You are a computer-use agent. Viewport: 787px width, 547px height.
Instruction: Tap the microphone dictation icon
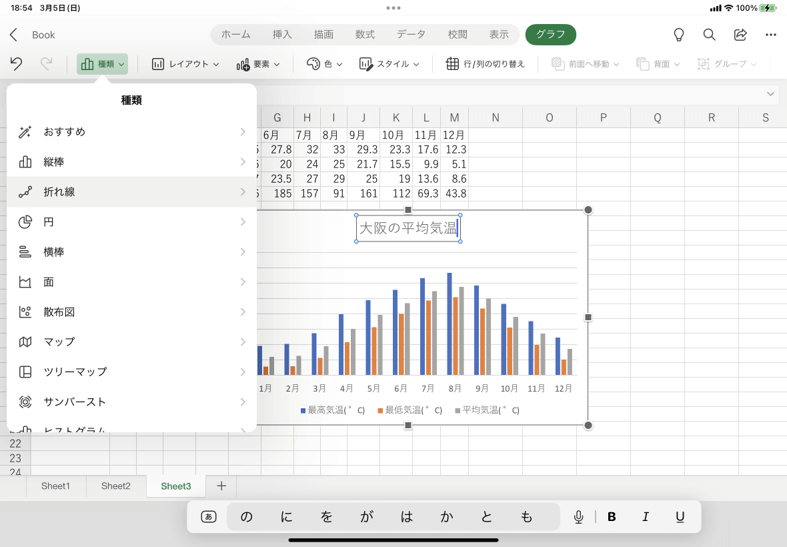tap(579, 516)
